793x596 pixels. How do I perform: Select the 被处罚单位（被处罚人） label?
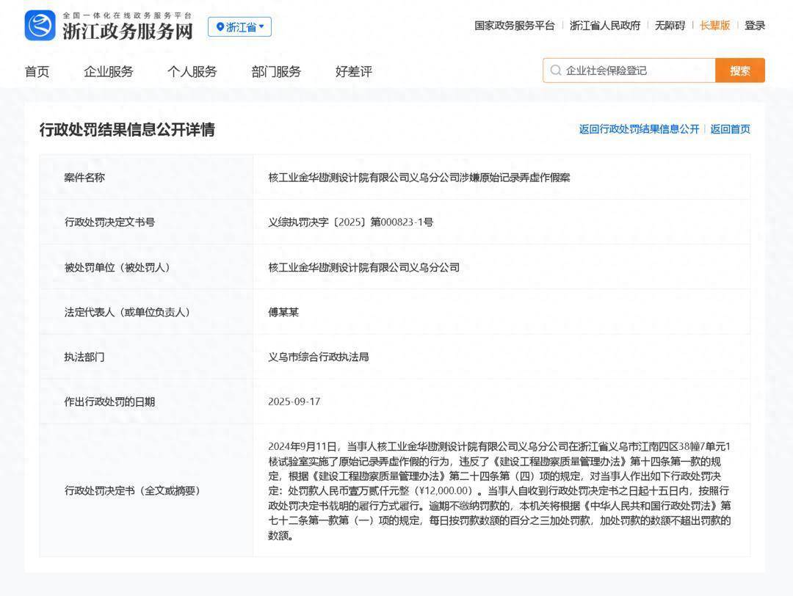(120, 267)
